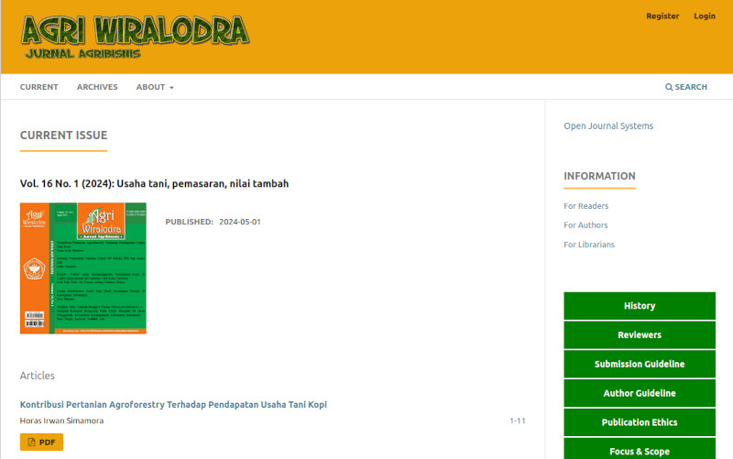Click the magnifier Search icon

[669, 87]
